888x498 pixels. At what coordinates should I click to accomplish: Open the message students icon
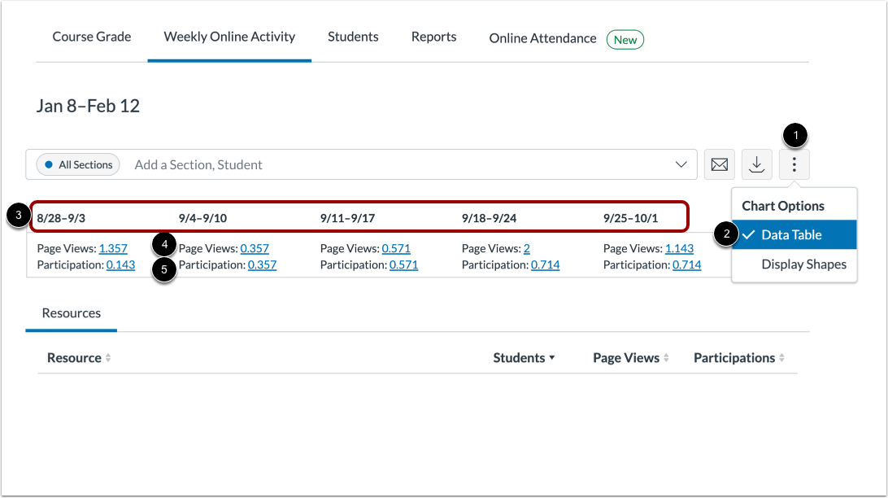(x=719, y=164)
